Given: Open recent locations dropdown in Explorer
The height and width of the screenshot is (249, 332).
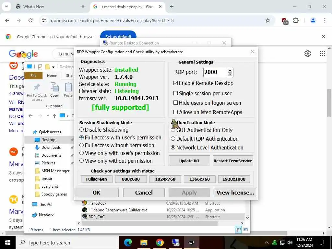Looking at the screenshot, I should coord(48,116).
